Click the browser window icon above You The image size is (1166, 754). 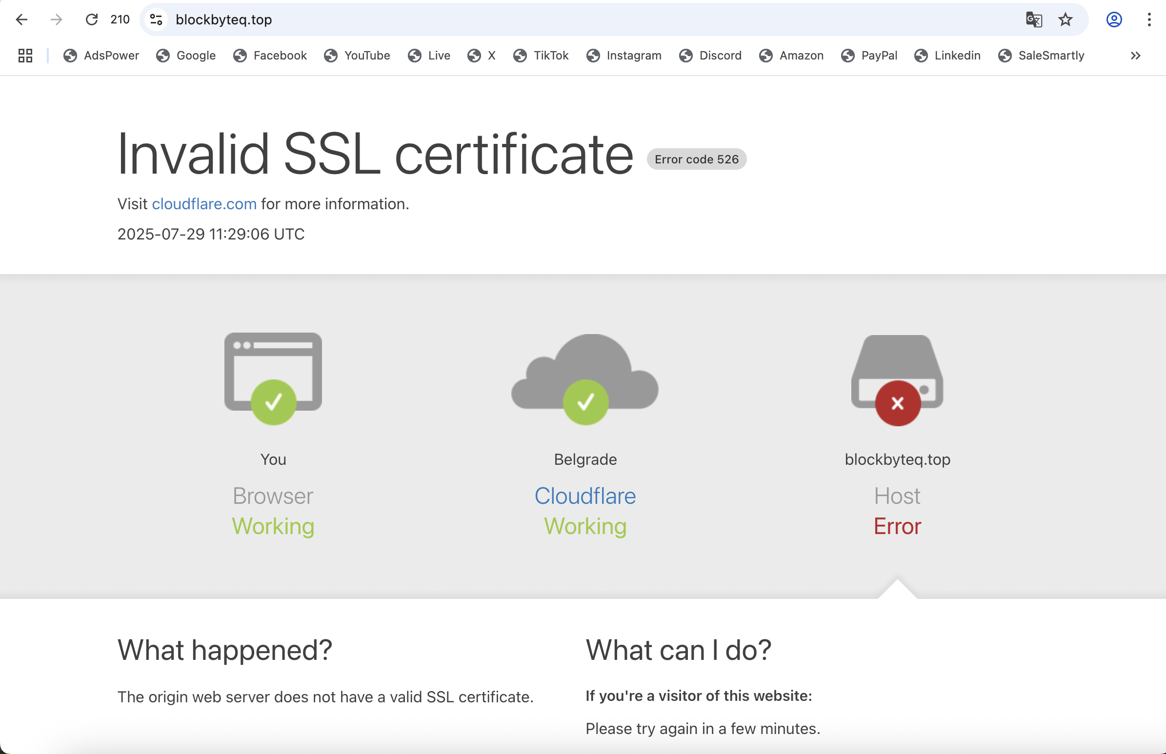click(x=273, y=378)
